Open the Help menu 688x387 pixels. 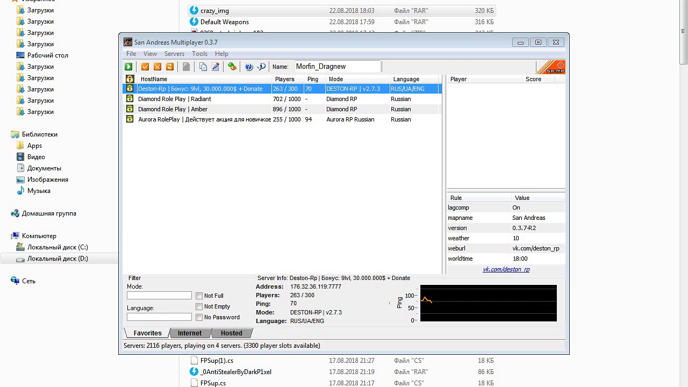click(x=221, y=54)
